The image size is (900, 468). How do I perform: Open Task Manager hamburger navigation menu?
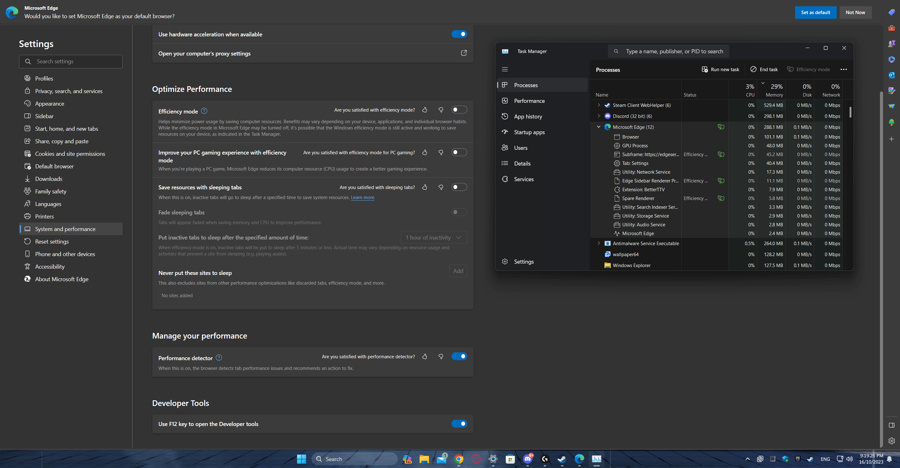505,69
